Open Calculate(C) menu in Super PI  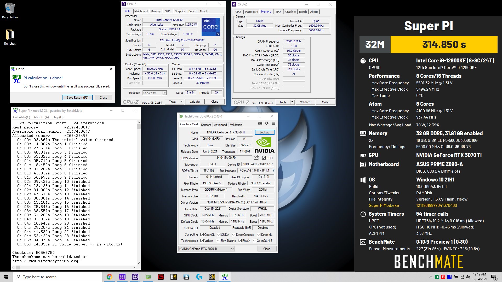21,117
